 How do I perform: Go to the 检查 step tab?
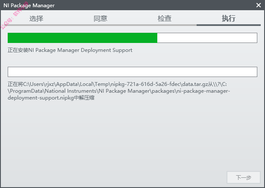click(x=165, y=18)
